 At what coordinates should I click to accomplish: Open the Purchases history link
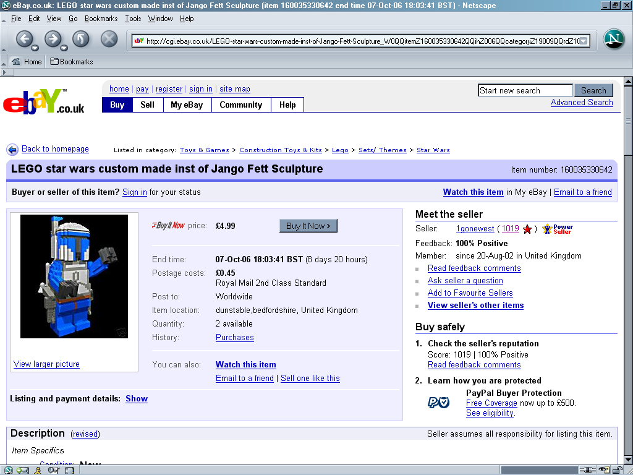tap(234, 337)
